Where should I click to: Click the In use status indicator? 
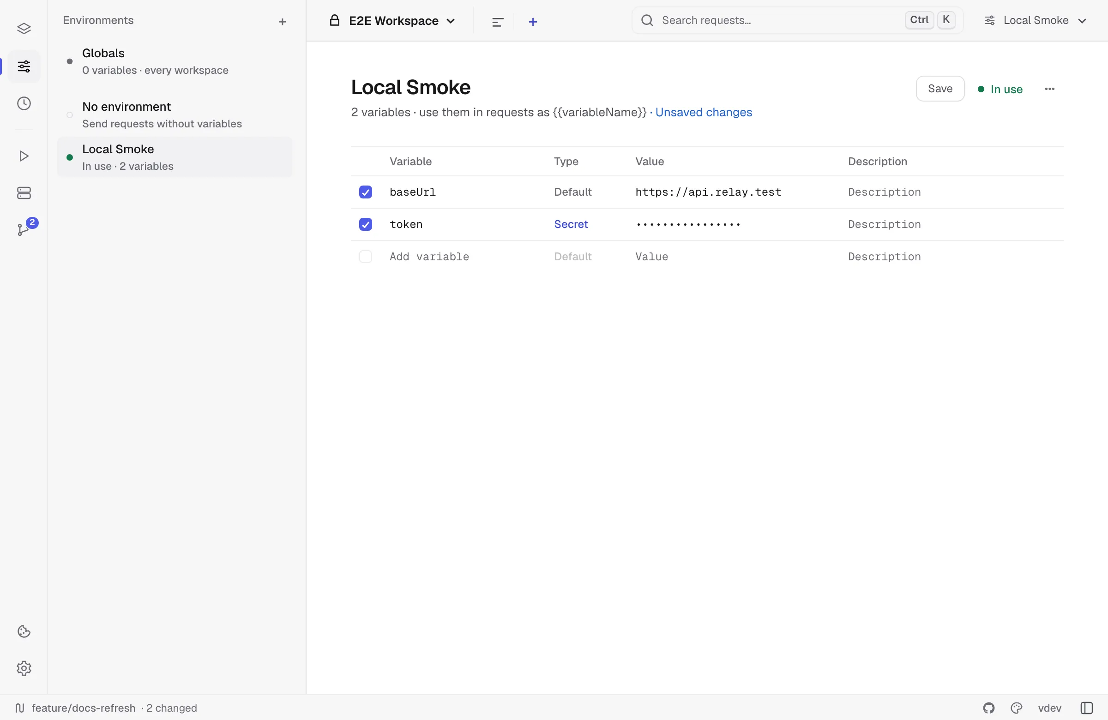(x=1000, y=89)
